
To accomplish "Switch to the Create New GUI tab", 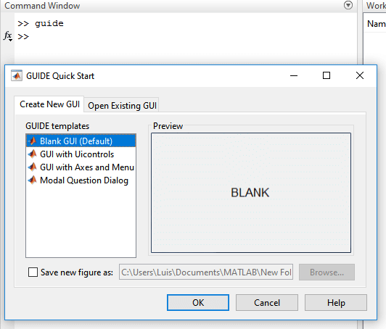I will click(x=49, y=104).
